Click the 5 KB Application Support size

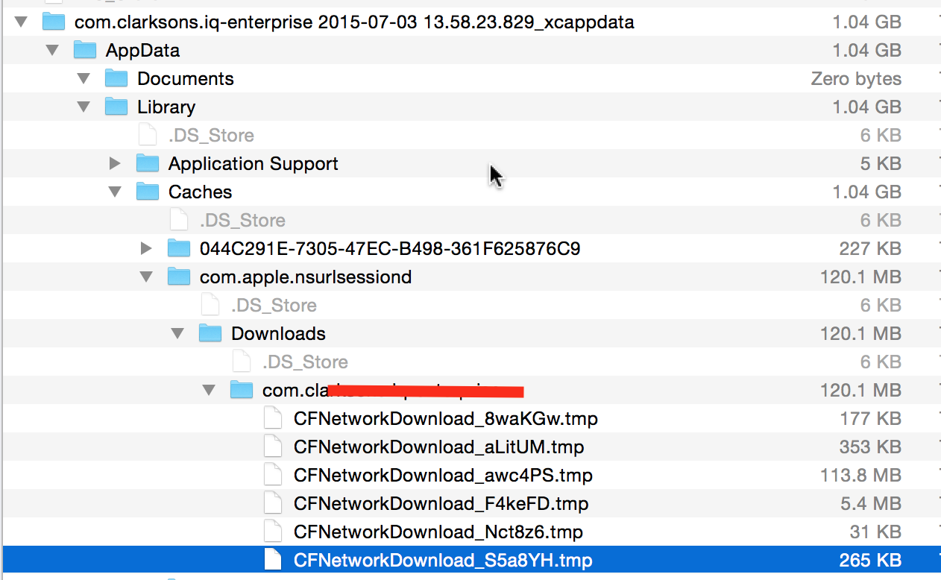(x=881, y=164)
